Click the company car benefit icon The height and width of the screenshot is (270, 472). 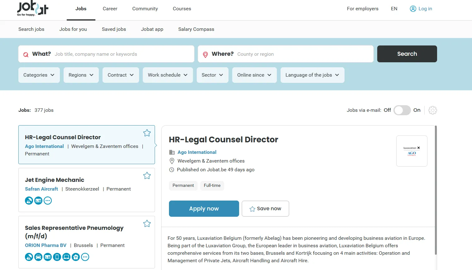[38, 257]
